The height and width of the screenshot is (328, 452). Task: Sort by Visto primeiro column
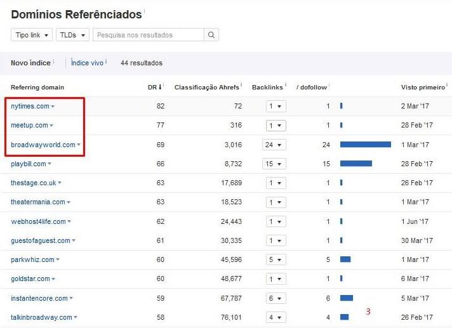[x=423, y=88]
